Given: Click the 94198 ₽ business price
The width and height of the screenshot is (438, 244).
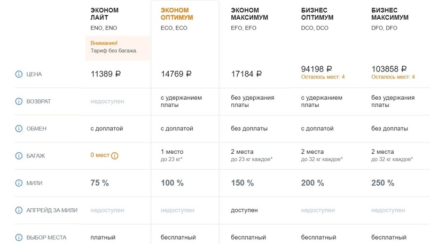Looking at the screenshot, I should [317, 69].
